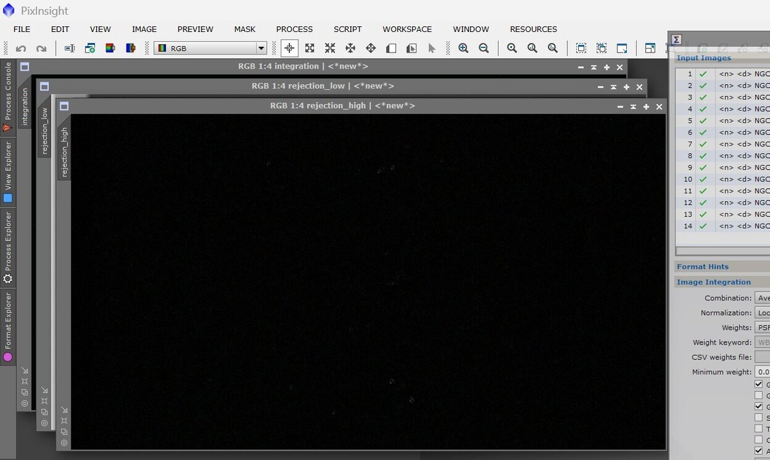Select the Track View mode tool

(432, 48)
